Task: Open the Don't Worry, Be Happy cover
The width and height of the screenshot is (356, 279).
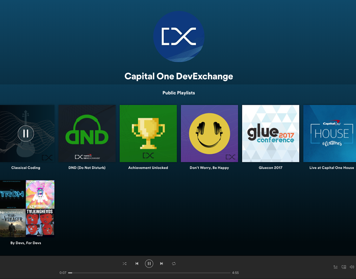Action: (209, 133)
